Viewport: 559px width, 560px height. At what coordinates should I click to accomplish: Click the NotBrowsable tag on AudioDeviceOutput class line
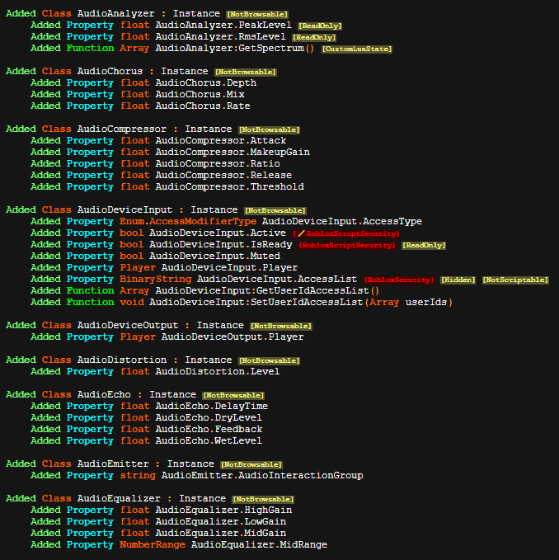(281, 326)
